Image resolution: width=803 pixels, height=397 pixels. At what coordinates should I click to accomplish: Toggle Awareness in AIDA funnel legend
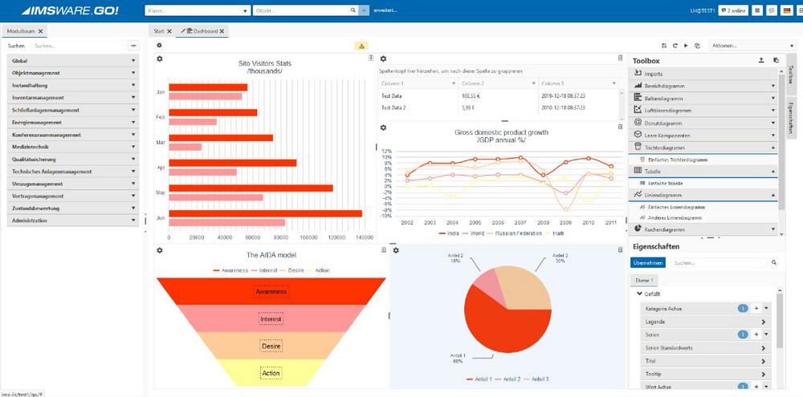(x=233, y=270)
